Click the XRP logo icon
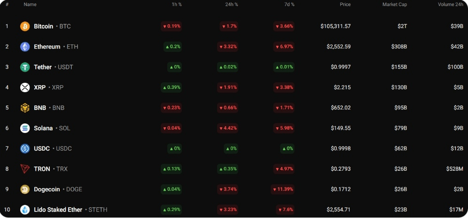Screen dimensions: 468x218 click(x=25, y=87)
